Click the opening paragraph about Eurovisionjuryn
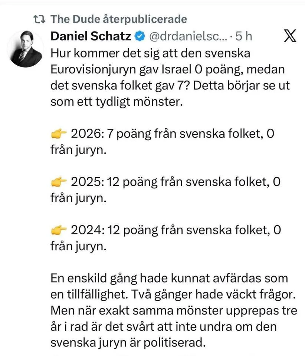 pyautogui.click(x=170, y=78)
